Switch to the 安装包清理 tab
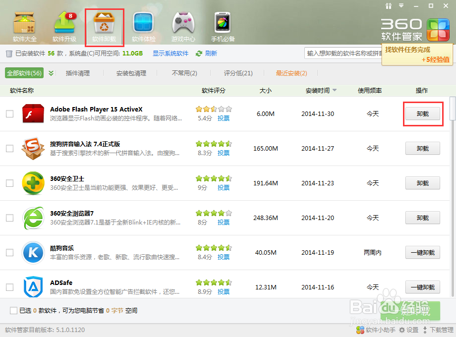The width and height of the screenshot is (456, 337). 131,73
